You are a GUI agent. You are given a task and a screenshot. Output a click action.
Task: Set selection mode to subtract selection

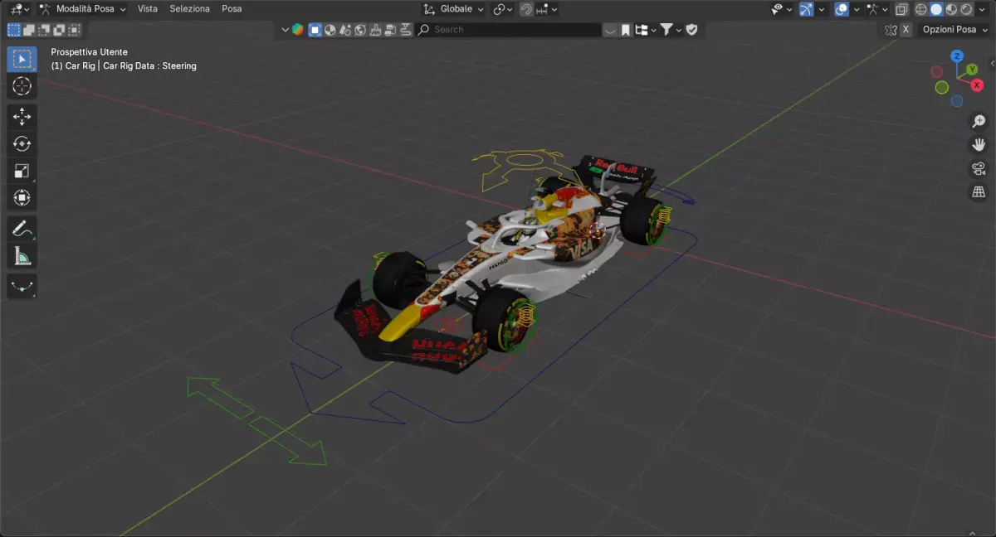tap(44, 30)
